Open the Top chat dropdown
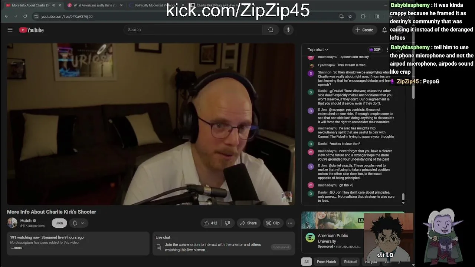 click(x=318, y=50)
